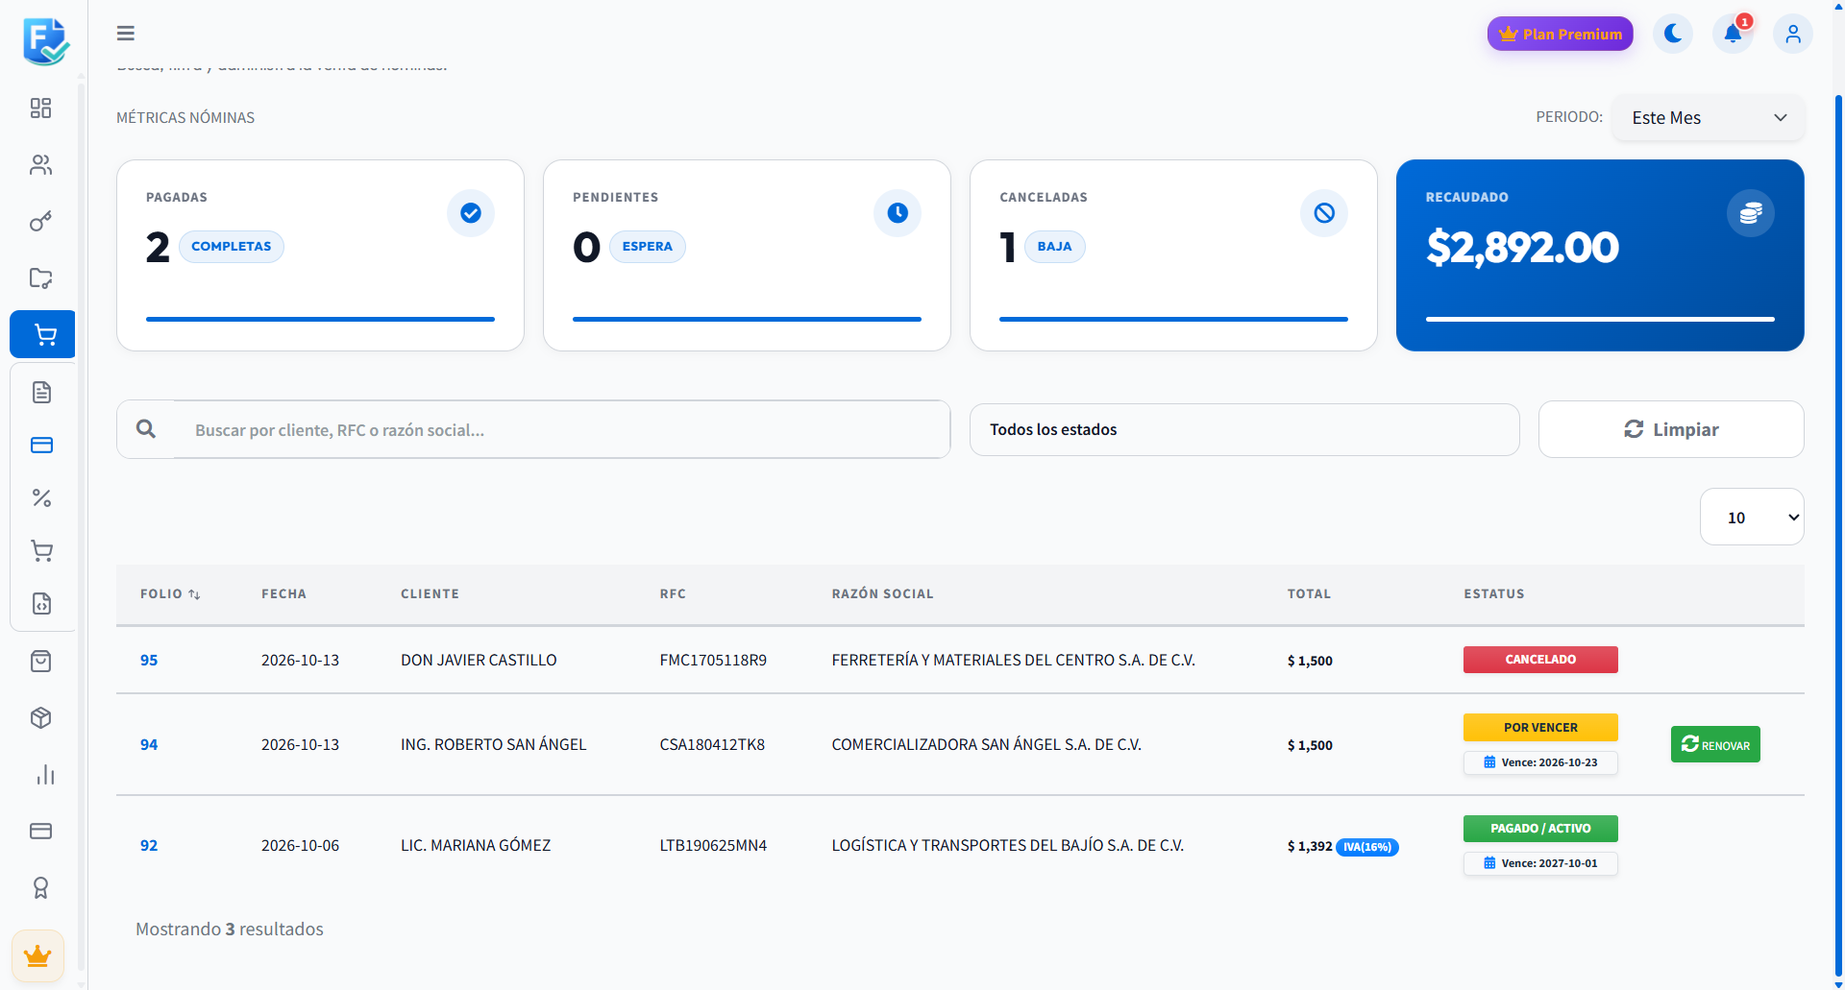Viewport: 1845px width, 990px height.
Task: Open the shopping bag icon in sidebar
Action: pos(40,661)
